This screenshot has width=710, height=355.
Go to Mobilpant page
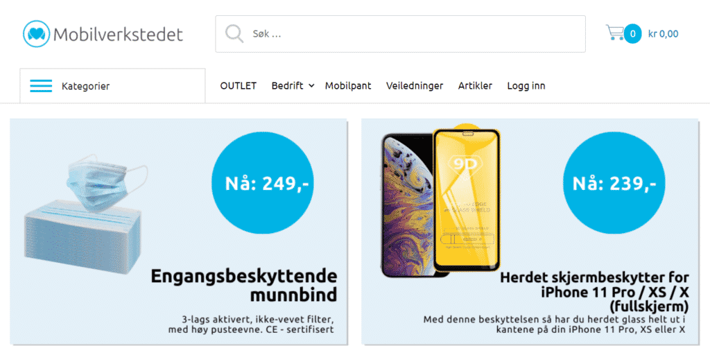coord(348,86)
